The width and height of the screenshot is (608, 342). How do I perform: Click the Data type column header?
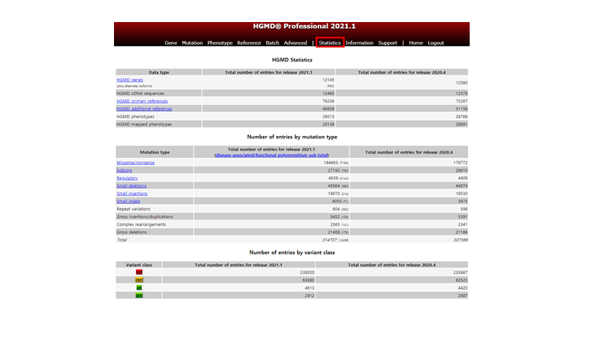click(x=159, y=72)
